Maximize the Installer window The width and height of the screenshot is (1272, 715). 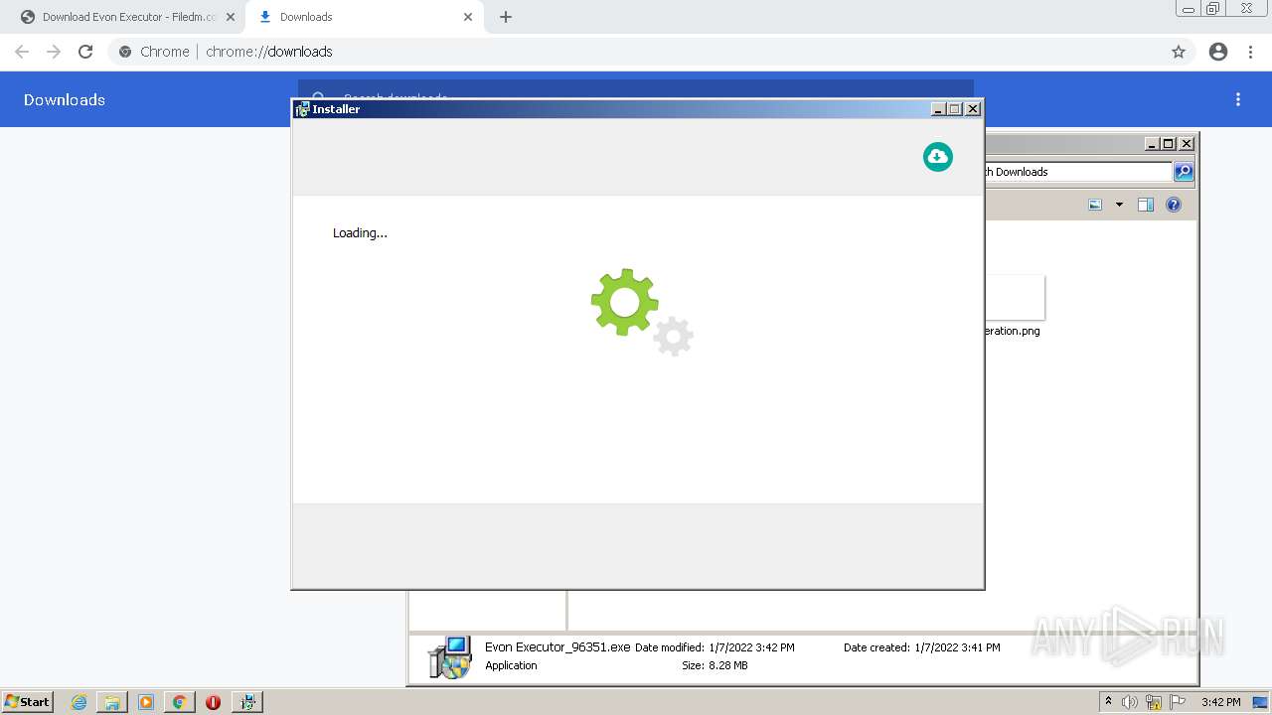click(955, 109)
